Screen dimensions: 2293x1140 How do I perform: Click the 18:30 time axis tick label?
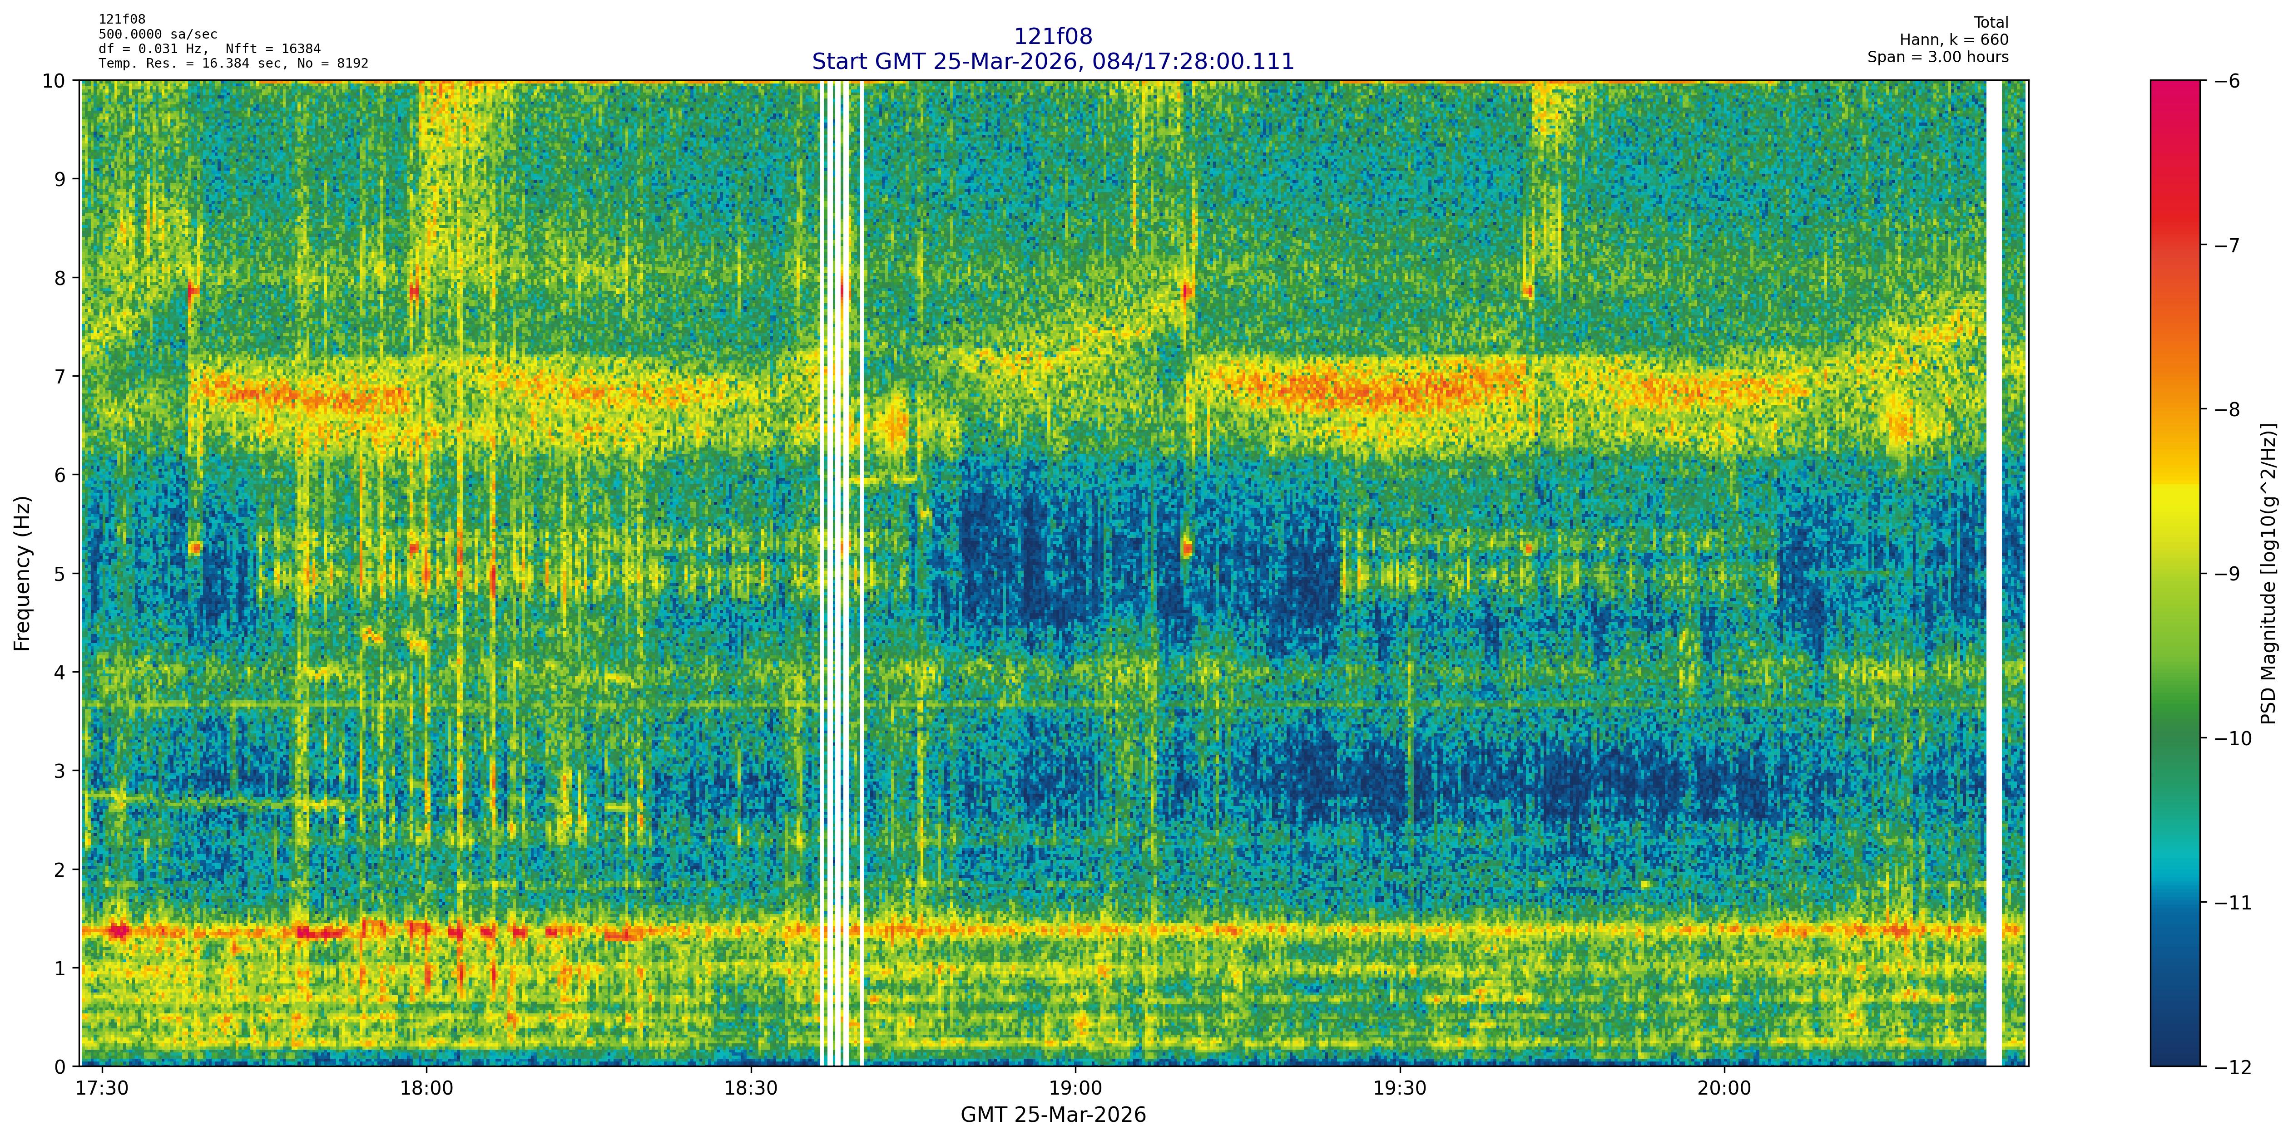coord(750,1088)
